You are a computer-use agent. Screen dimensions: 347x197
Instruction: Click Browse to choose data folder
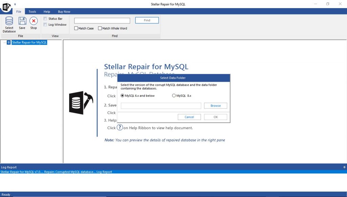[x=216, y=106]
